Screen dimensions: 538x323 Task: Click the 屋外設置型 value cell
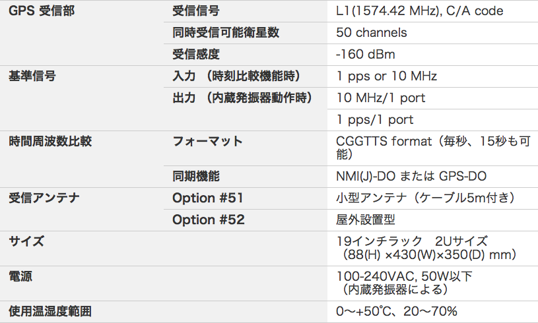click(x=366, y=220)
